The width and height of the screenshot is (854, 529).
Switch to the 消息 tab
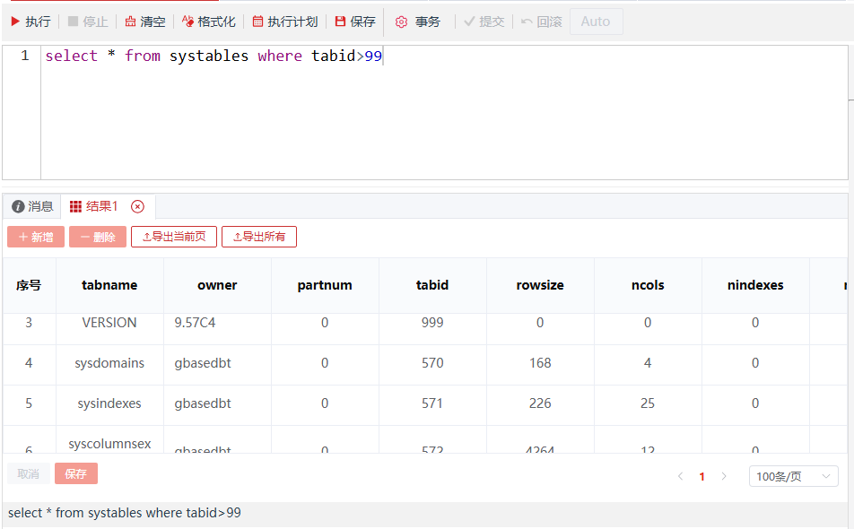[33, 206]
